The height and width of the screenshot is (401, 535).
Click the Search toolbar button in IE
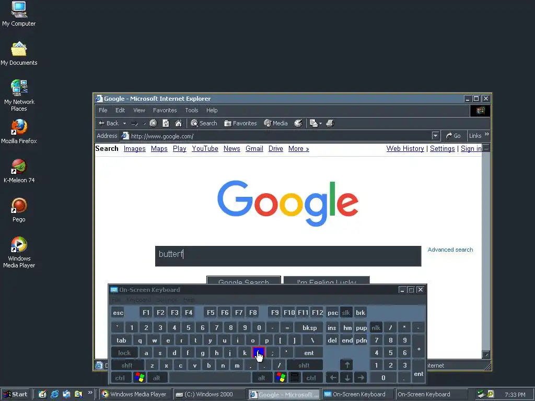[x=204, y=123]
